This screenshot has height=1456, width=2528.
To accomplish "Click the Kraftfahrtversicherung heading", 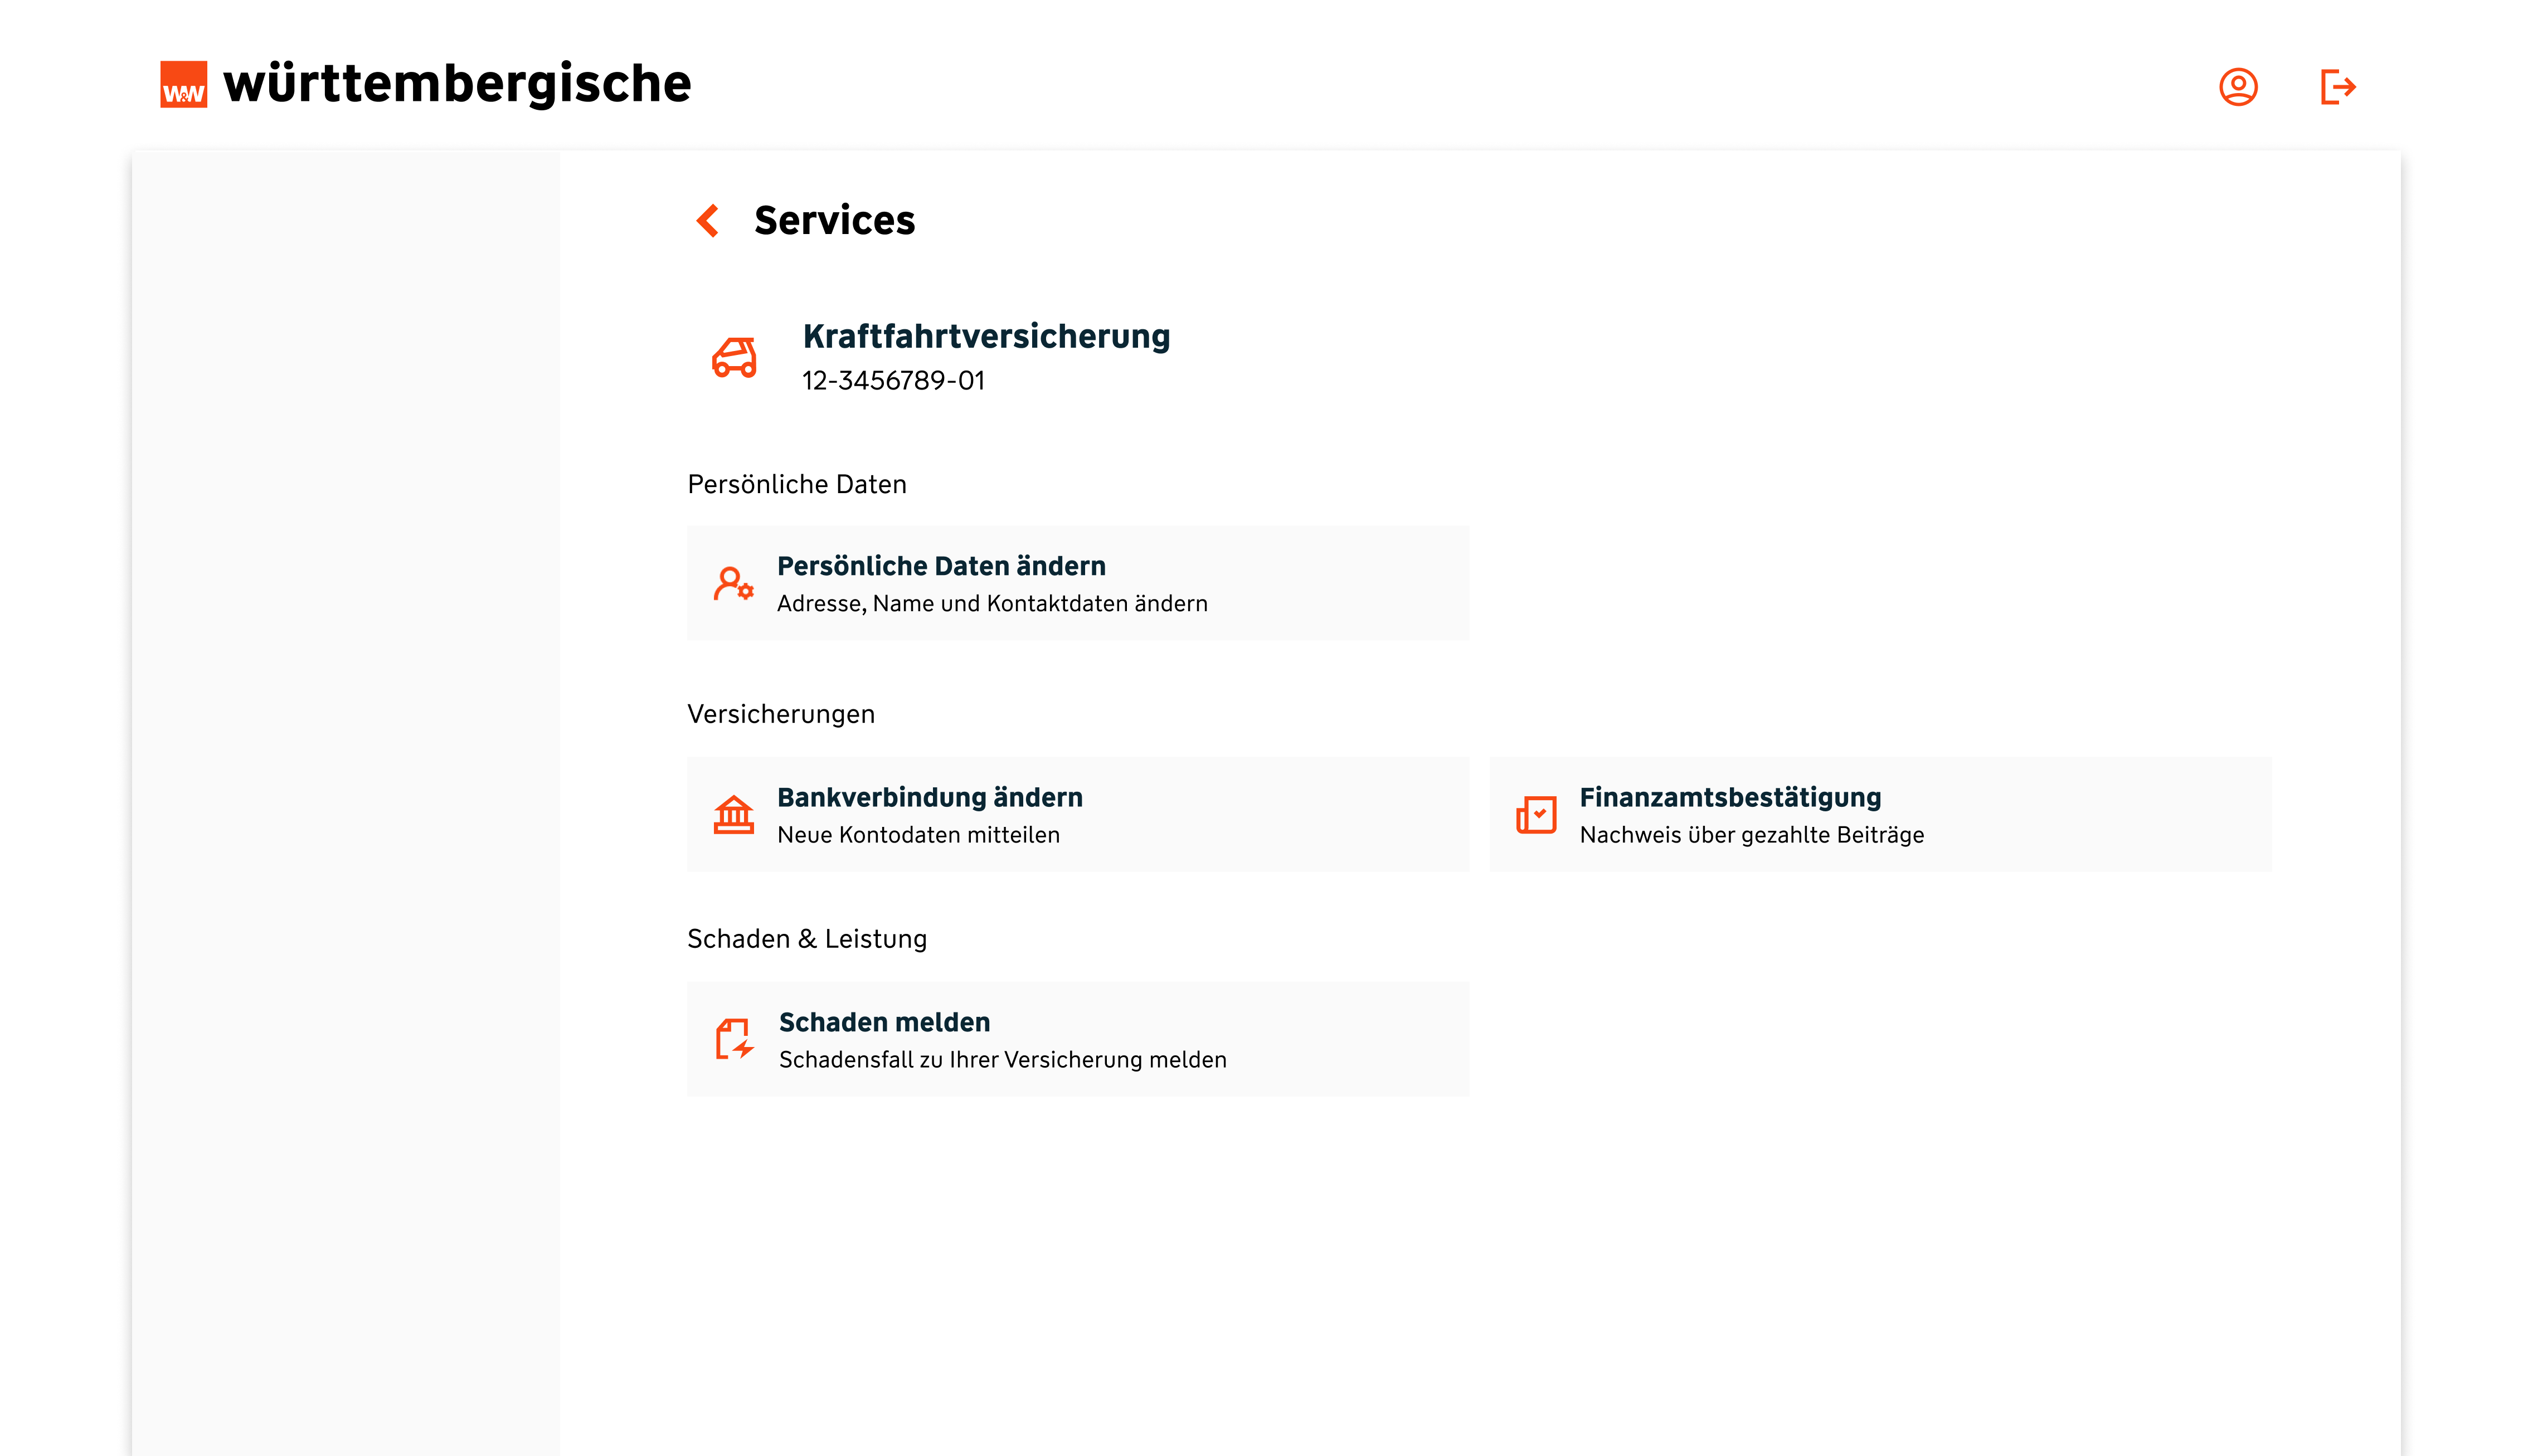I will [985, 336].
